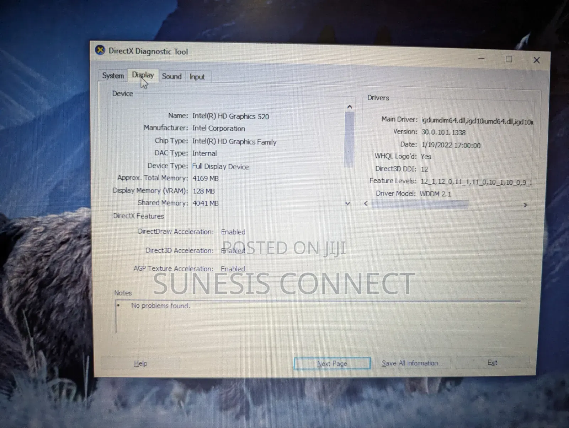Switch to the Sound tab
The height and width of the screenshot is (428, 569).
171,76
